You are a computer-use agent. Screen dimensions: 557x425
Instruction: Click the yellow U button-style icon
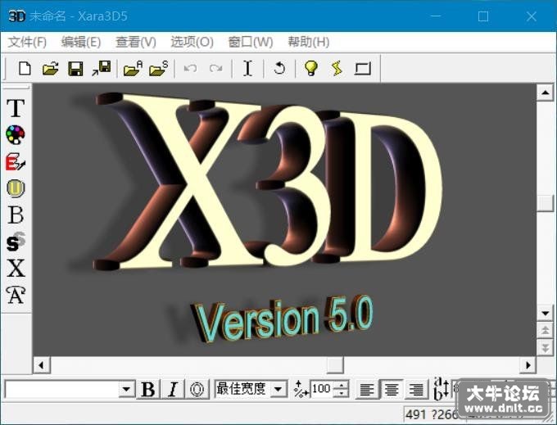click(16, 188)
